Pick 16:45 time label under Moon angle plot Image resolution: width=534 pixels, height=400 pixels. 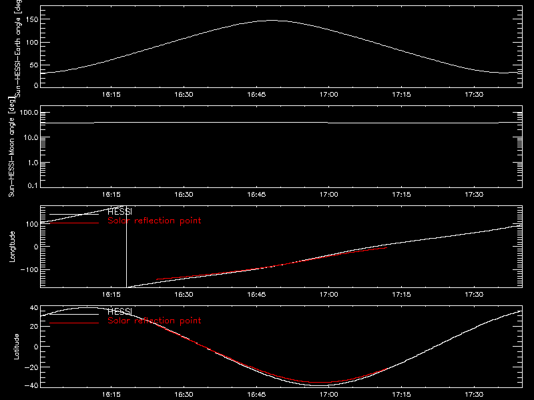click(x=256, y=194)
